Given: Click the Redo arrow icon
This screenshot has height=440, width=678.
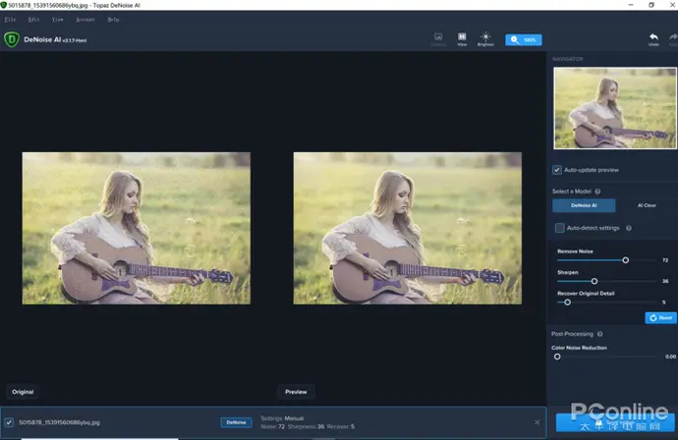Looking at the screenshot, I should point(673,39).
